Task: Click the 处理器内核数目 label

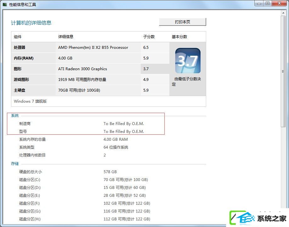Action: (32, 155)
